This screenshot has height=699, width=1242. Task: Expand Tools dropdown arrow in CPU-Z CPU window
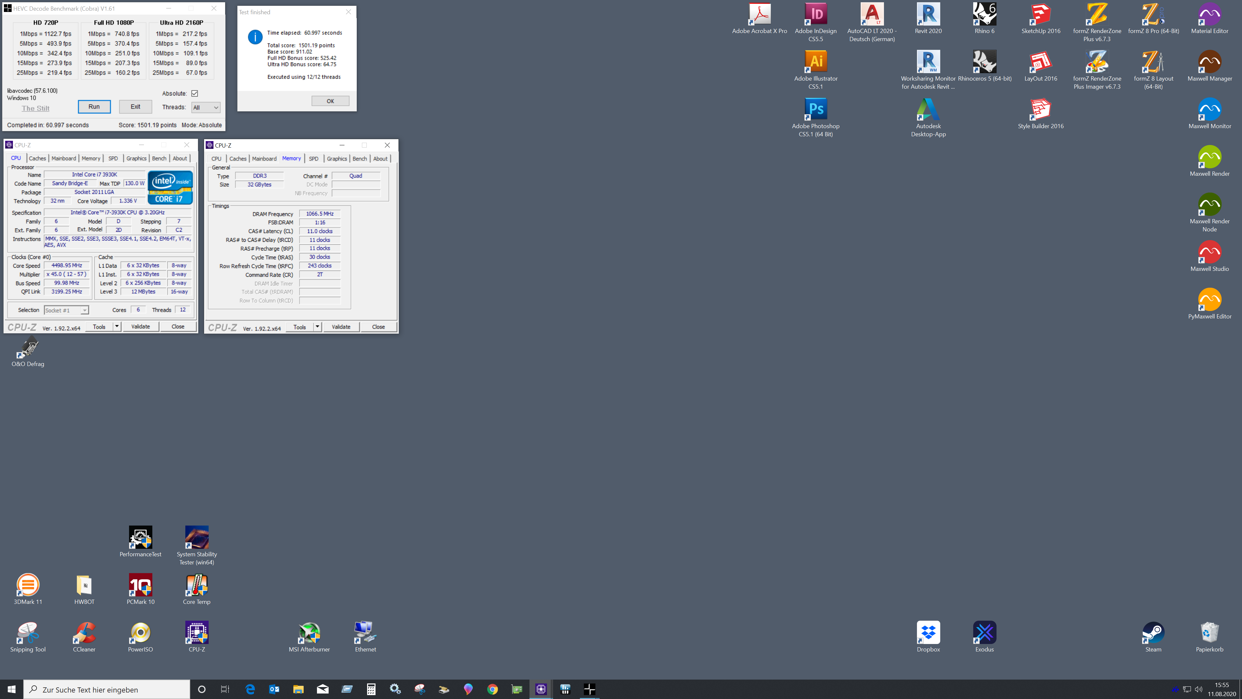117,327
